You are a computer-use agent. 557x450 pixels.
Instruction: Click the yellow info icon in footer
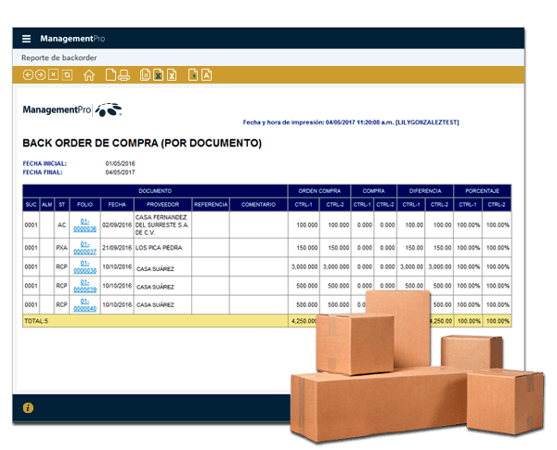point(28,407)
